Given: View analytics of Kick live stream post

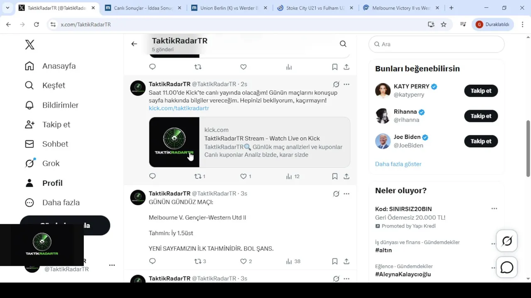Looking at the screenshot, I should [x=292, y=176].
